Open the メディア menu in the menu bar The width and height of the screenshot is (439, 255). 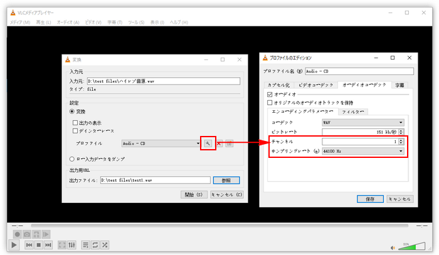tap(19, 22)
